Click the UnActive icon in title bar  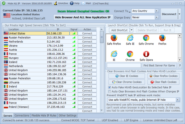point(55,3)
